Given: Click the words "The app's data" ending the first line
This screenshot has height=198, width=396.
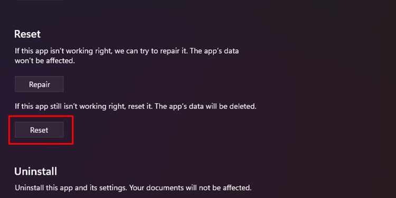Looking at the screenshot, I should (x=214, y=51).
